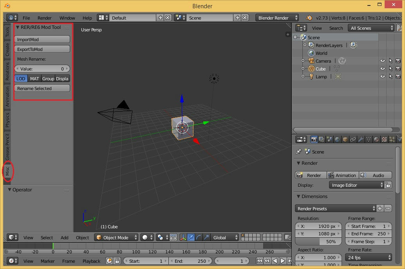This screenshot has height=269, width=405.
Task: Click the Rename Selected button
Action: coord(42,88)
